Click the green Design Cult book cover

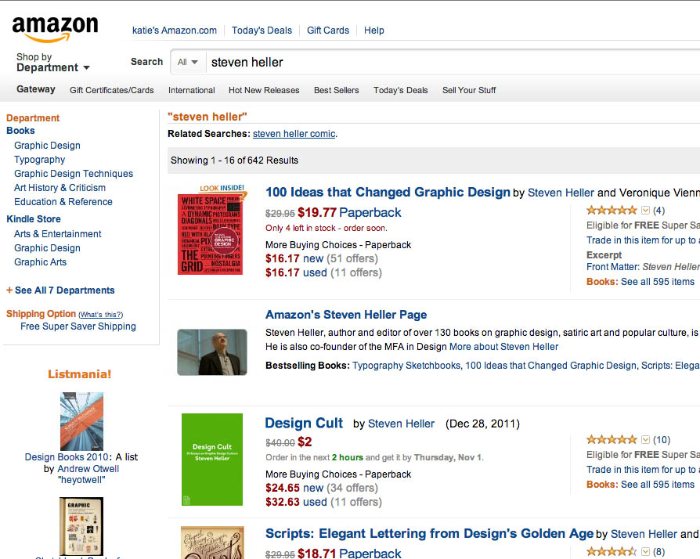(212, 459)
